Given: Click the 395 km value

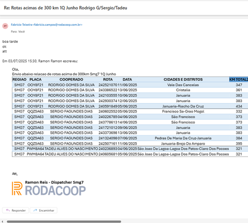Looking at the screenshot, I should (x=239, y=144).
